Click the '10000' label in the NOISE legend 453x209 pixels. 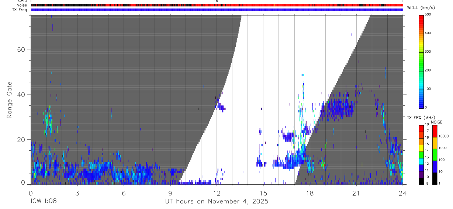(444, 136)
